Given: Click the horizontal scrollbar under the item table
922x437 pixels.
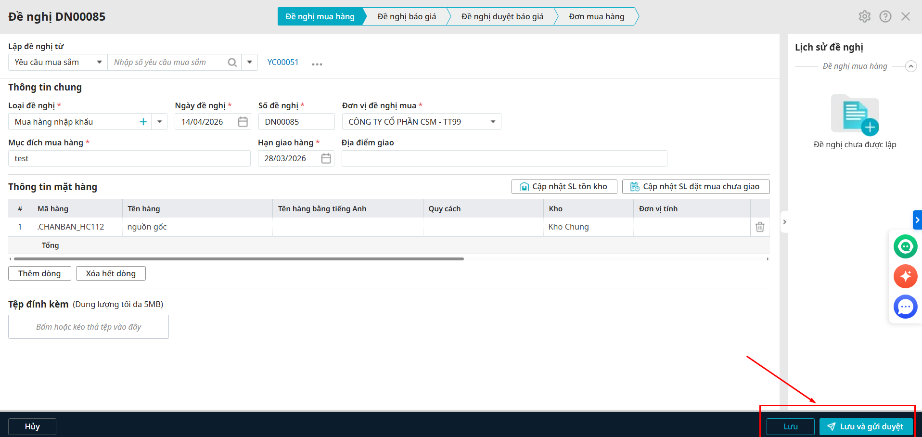Looking at the screenshot, I should click(x=239, y=259).
